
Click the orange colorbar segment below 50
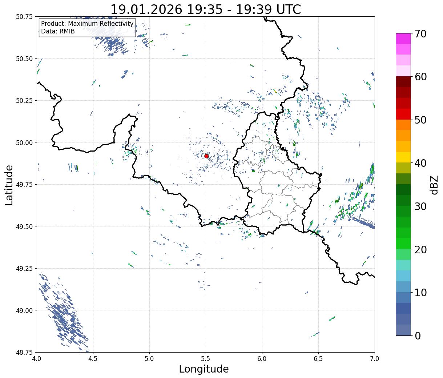click(x=403, y=125)
